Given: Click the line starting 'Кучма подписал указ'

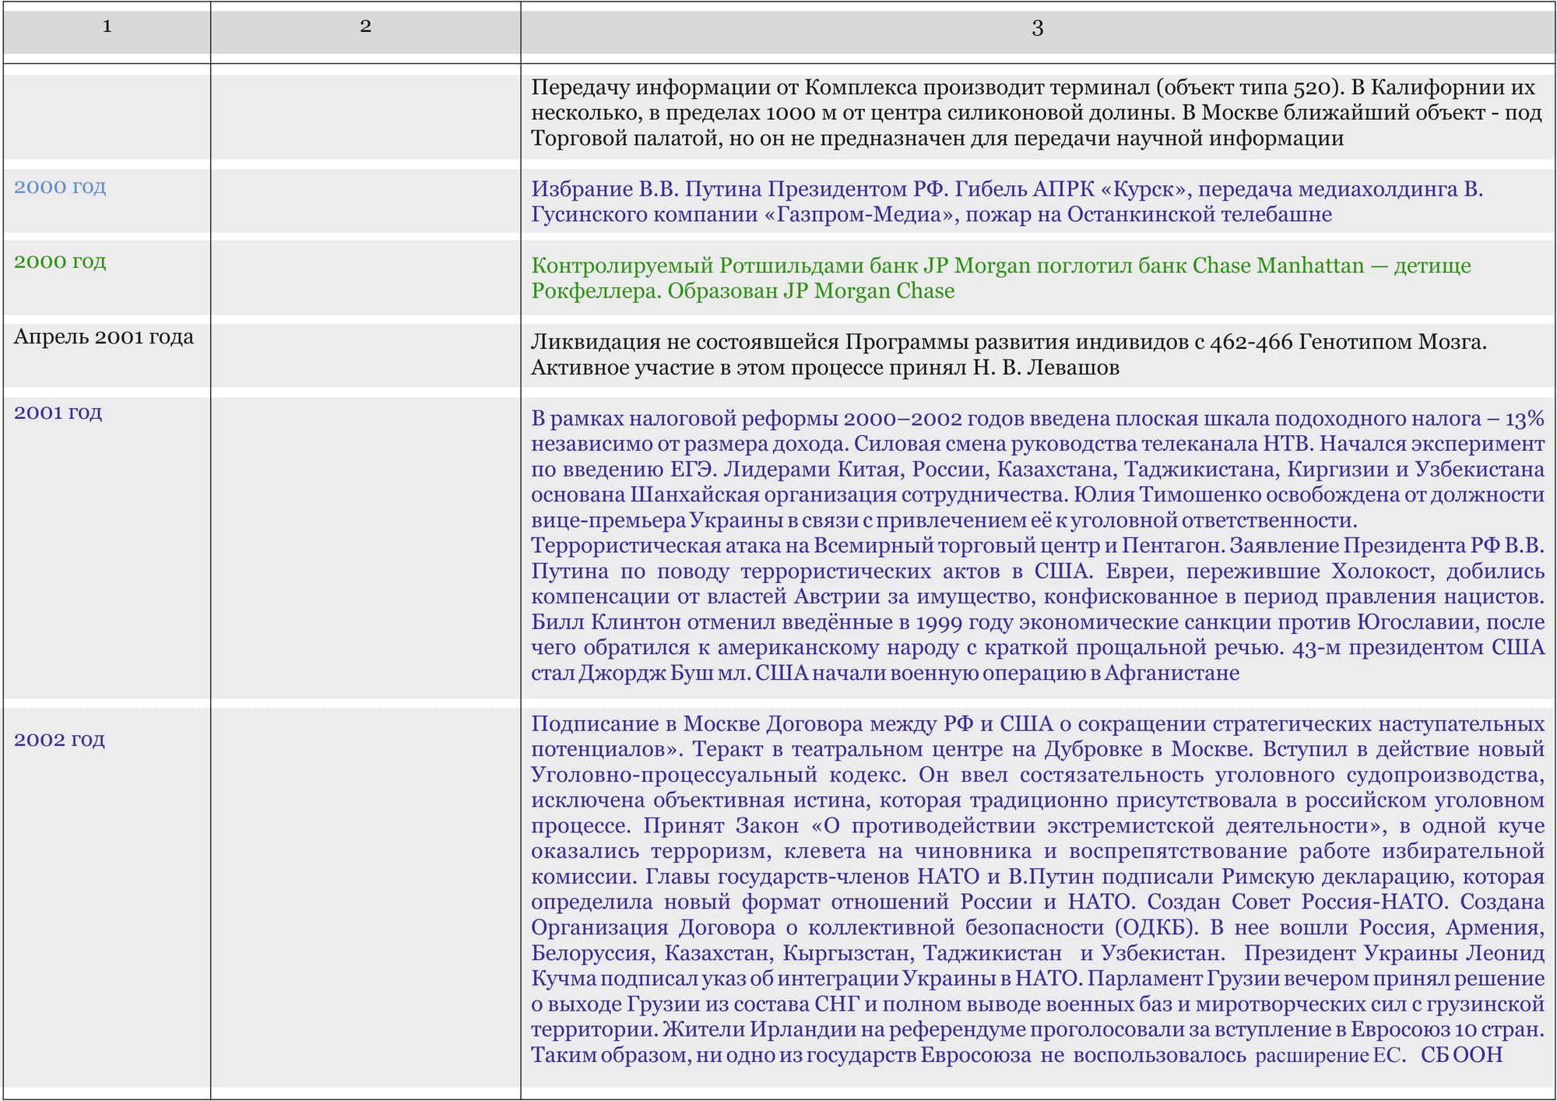Looking at the screenshot, I should (x=1038, y=979).
